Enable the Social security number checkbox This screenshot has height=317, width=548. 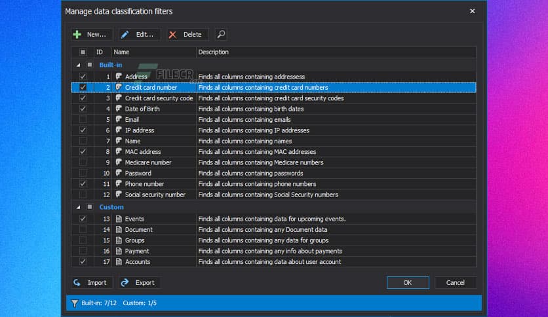(83, 195)
